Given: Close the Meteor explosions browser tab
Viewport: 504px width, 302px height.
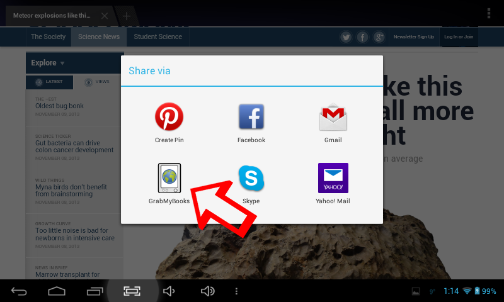Looking at the screenshot, I should 105,16.
